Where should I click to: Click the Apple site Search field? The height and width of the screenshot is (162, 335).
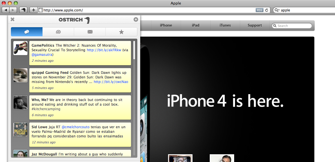click(292, 26)
